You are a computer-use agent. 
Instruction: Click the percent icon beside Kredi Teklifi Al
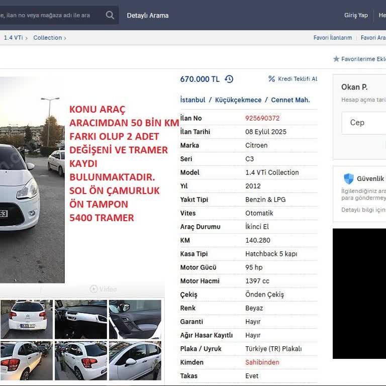[x=271, y=79]
